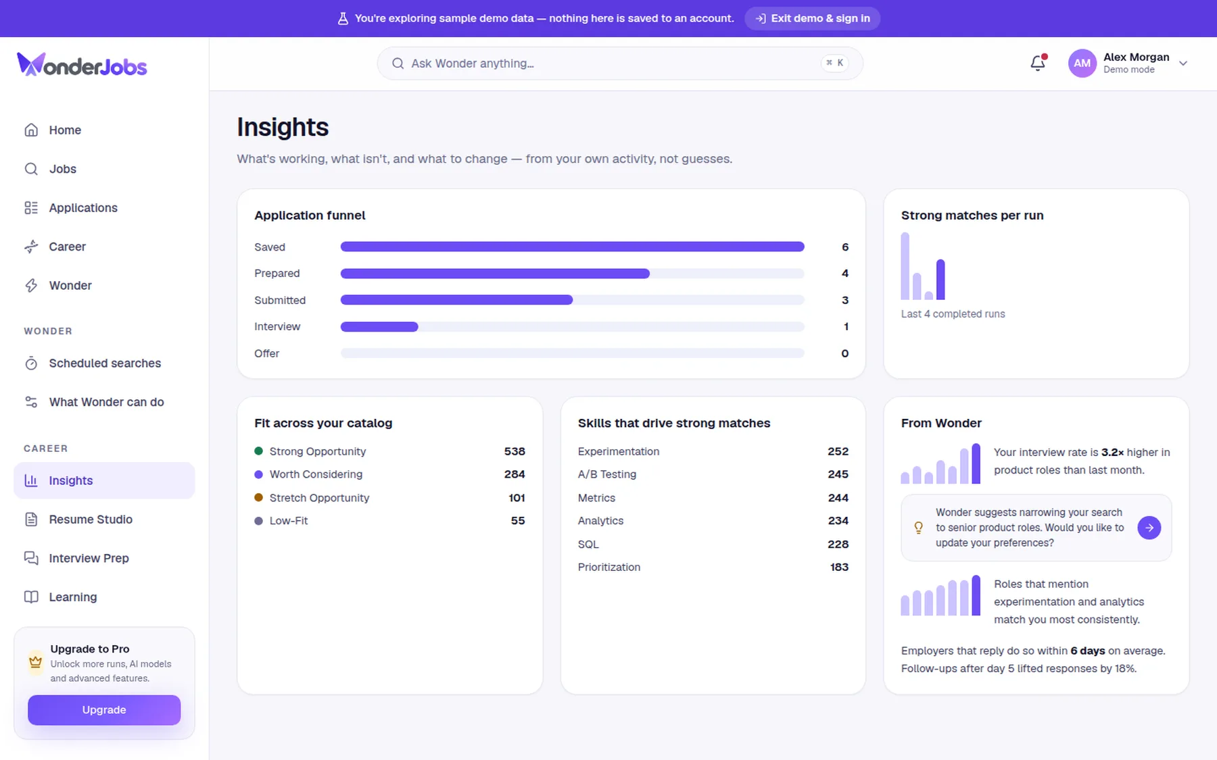Click the Upgrade button

pyautogui.click(x=104, y=710)
